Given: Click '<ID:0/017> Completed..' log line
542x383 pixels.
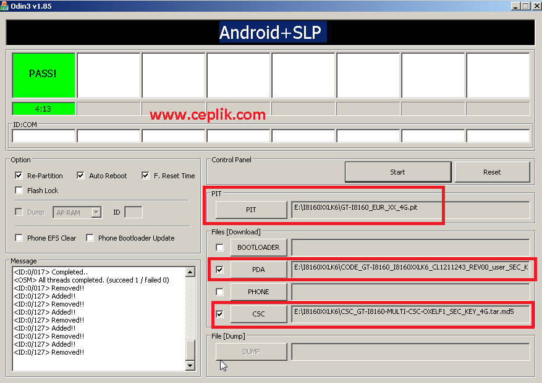Looking at the screenshot, I should point(51,272).
